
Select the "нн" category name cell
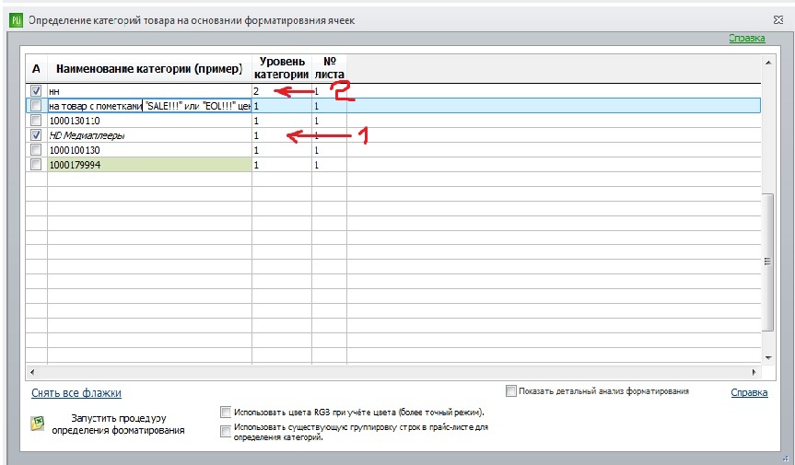click(x=149, y=91)
